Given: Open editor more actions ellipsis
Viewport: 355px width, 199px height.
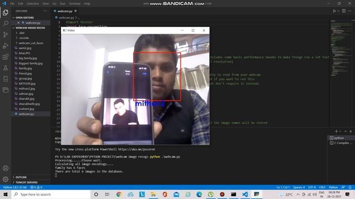Looking at the screenshot, I should tap(350, 11).
